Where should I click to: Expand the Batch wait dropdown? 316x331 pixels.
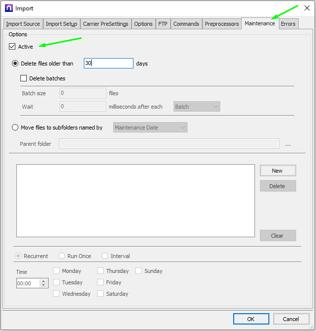[x=196, y=107]
